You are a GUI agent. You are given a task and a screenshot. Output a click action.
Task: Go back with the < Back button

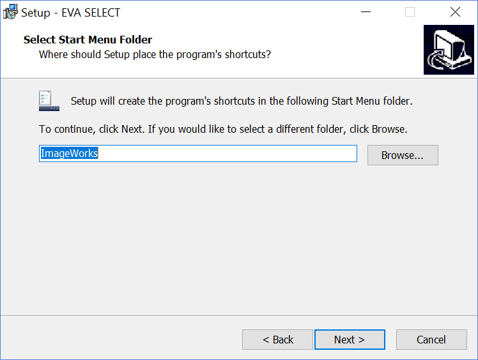(278, 340)
